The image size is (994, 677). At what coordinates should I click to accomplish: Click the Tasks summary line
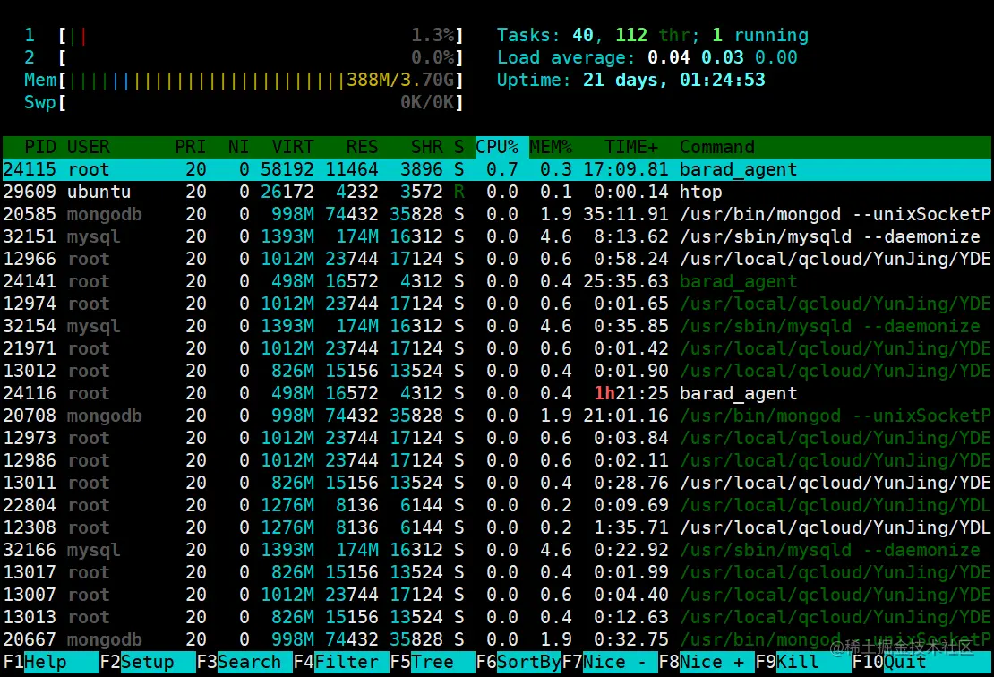click(x=652, y=35)
